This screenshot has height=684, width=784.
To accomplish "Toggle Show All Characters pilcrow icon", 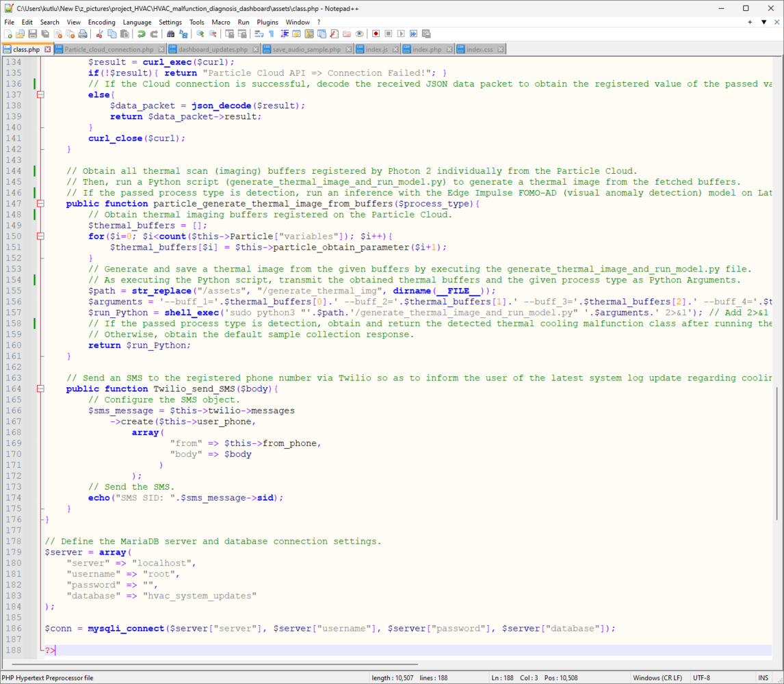I will pyautogui.click(x=271, y=34).
